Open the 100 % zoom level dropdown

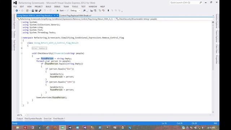coord(25,115)
